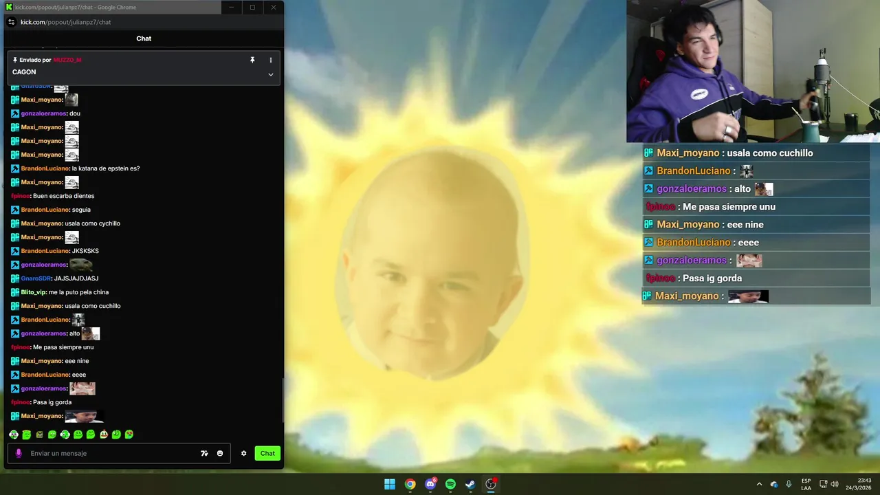Click chat message 'eee nine' in popout chat
The height and width of the screenshot is (495, 880).
[x=77, y=361]
